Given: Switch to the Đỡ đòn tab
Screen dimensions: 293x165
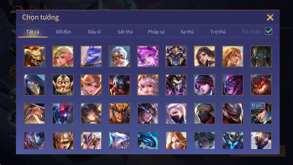Looking at the screenshot, I should click(x=63, y=32).
